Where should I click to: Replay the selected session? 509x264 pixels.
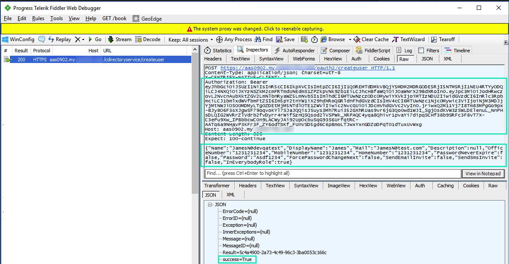click(60, 39)
